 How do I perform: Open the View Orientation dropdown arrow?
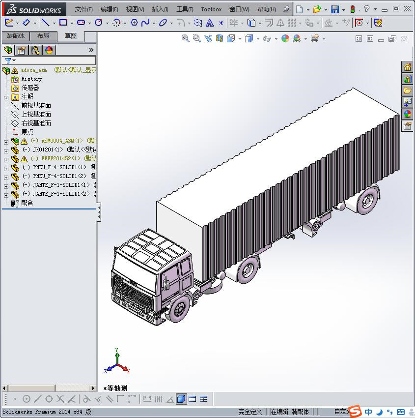tap(240, 39)
